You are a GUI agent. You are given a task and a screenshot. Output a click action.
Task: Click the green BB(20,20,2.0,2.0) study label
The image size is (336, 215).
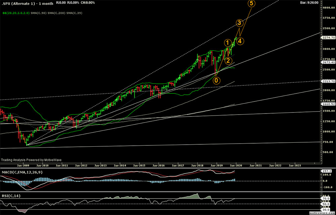point(14,13)
